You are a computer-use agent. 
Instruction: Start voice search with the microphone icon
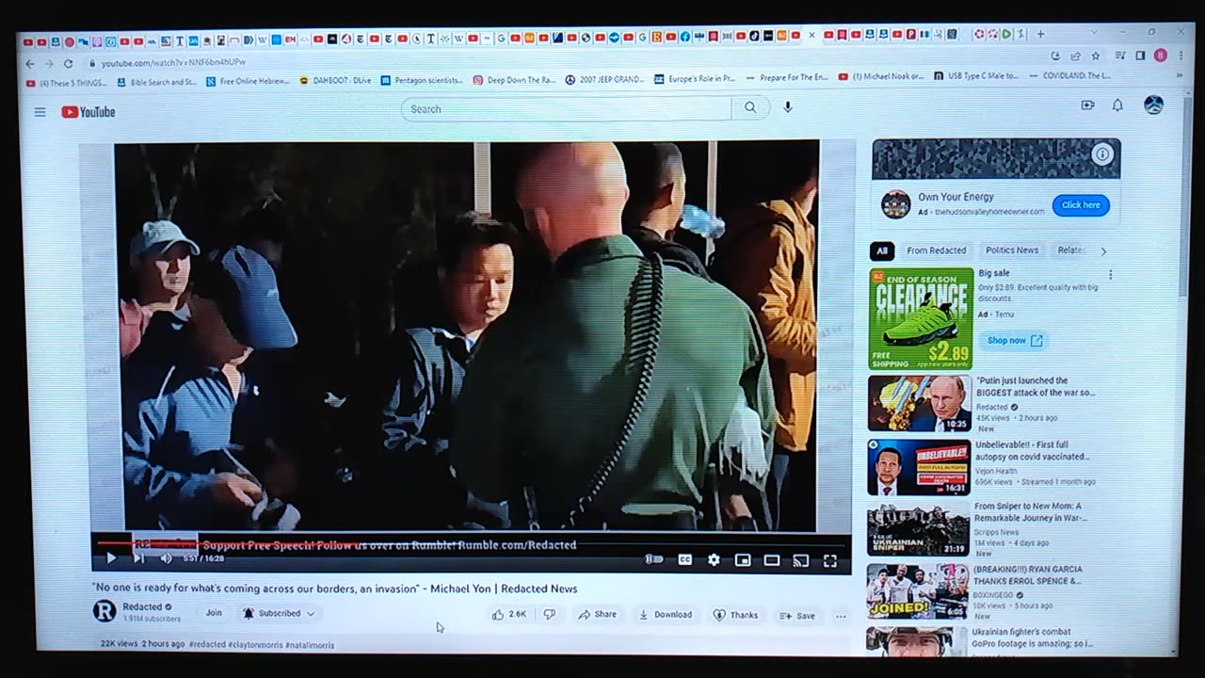pos(788,107)
